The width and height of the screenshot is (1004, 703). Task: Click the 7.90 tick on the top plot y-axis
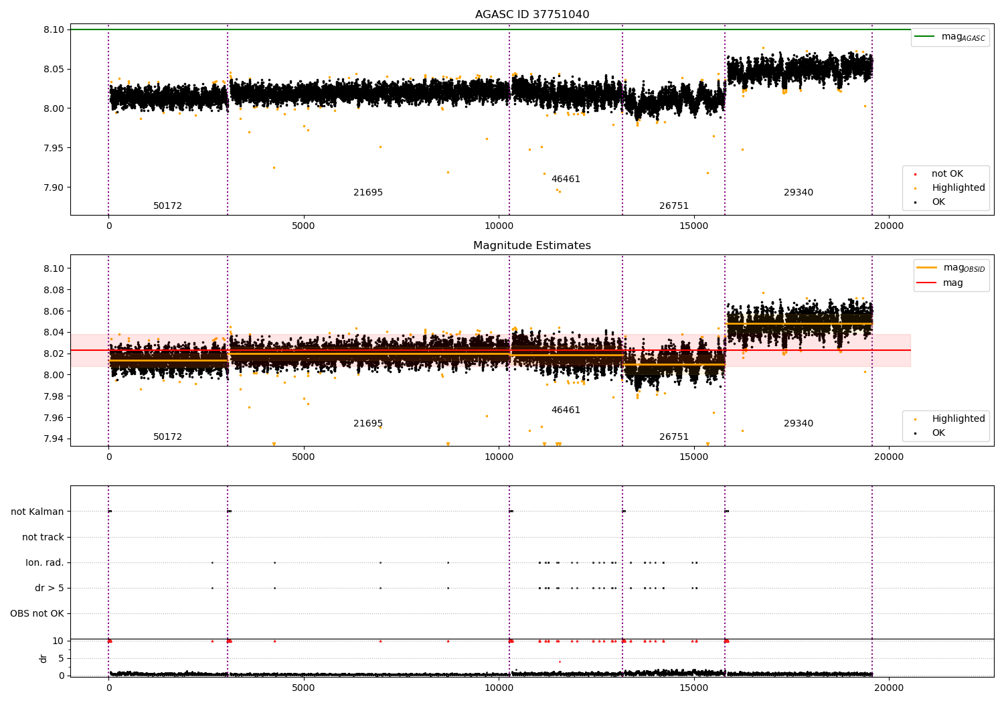pos(55,187)
